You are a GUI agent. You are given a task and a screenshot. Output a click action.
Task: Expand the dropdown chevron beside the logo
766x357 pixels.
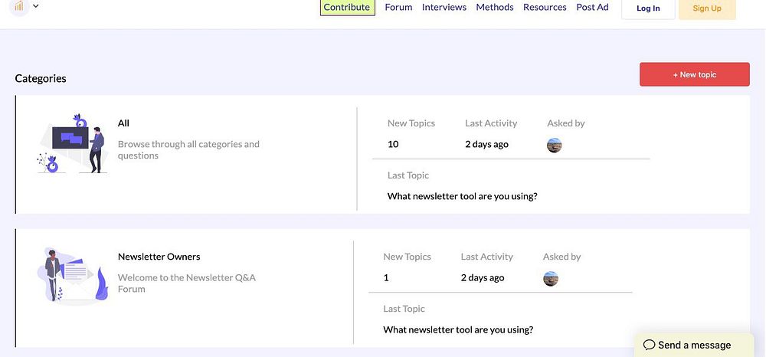click(36, 6)
